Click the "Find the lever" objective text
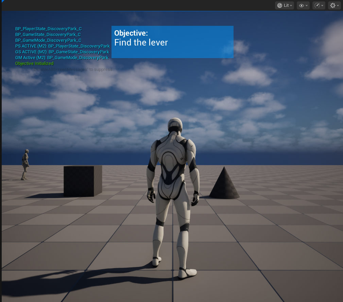The height and width of the screenshot is (302, 343). (x=141, y=42)
